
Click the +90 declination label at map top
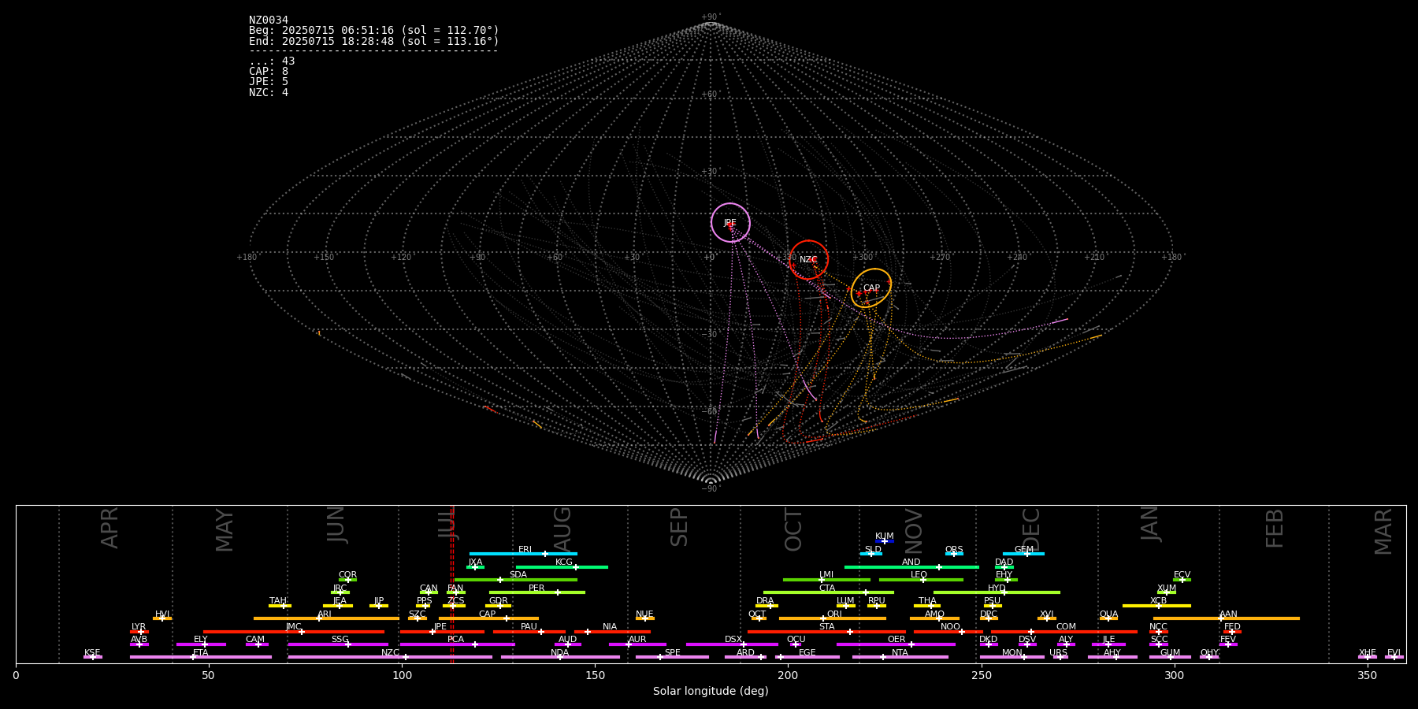710,17
